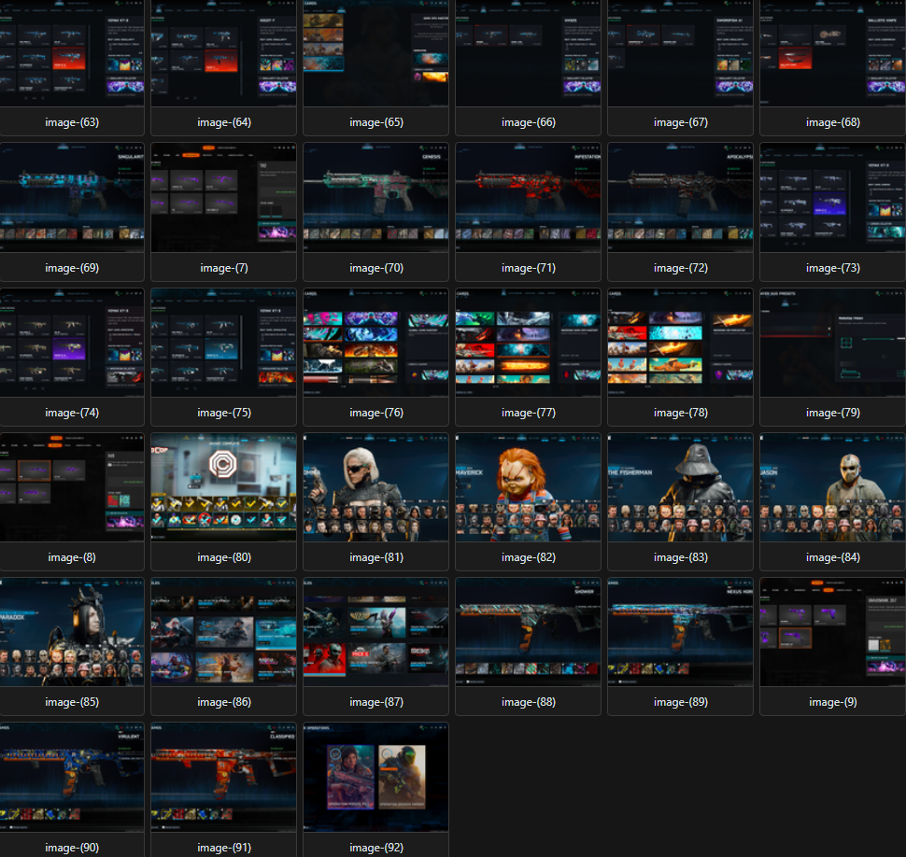Select the image-(8) thumbnail
This screenshot has width=906, height=857.
[72, 487]
